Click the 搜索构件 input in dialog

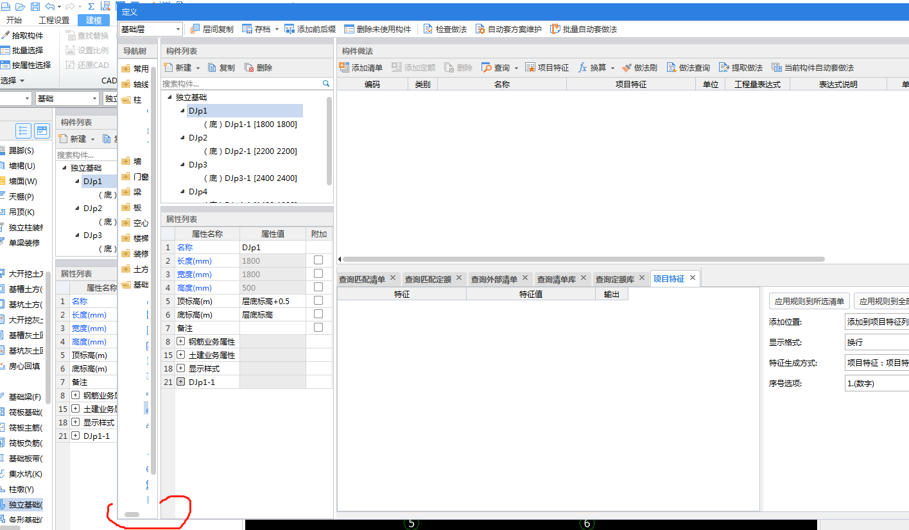pos(241,83)
